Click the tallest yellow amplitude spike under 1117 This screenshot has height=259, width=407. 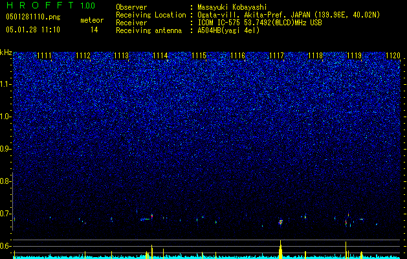280,249
